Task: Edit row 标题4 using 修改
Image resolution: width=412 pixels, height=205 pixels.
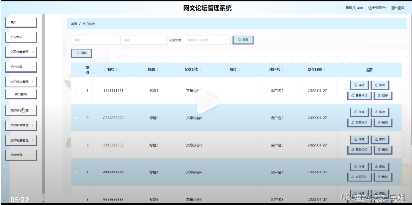Action: tap(380, 167)
